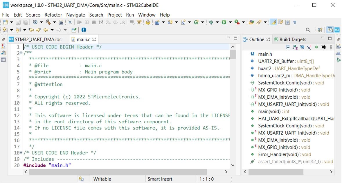Screen dimensions: 342x184
Task: Close the Outline view tab
Action: [268, 39]
